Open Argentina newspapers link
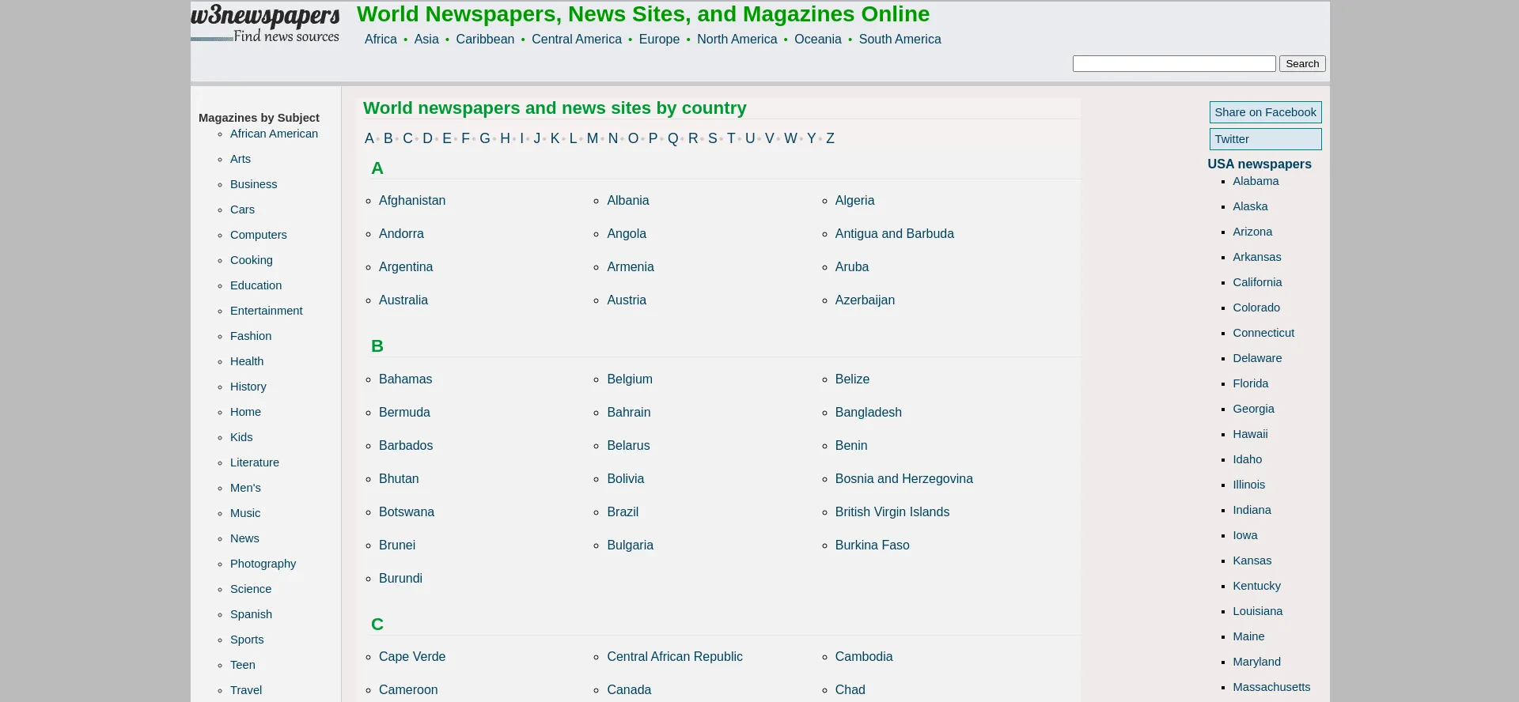 pyautogui.click(x=406, y=267)
